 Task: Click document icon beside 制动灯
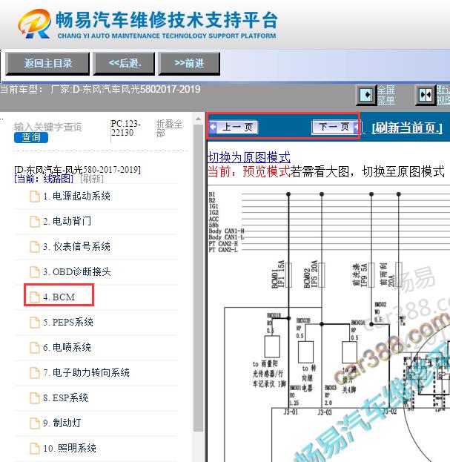35,423
